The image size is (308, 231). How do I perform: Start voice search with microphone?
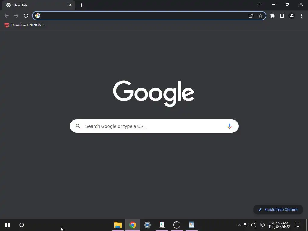point(229,126)
